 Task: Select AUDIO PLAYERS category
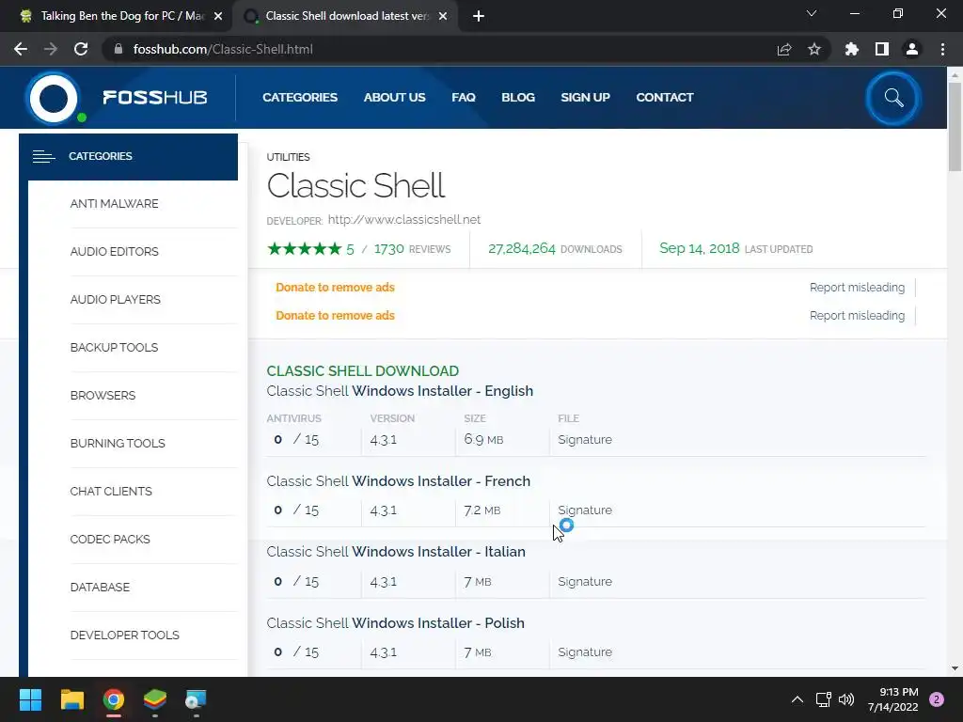tap(116, 300)
